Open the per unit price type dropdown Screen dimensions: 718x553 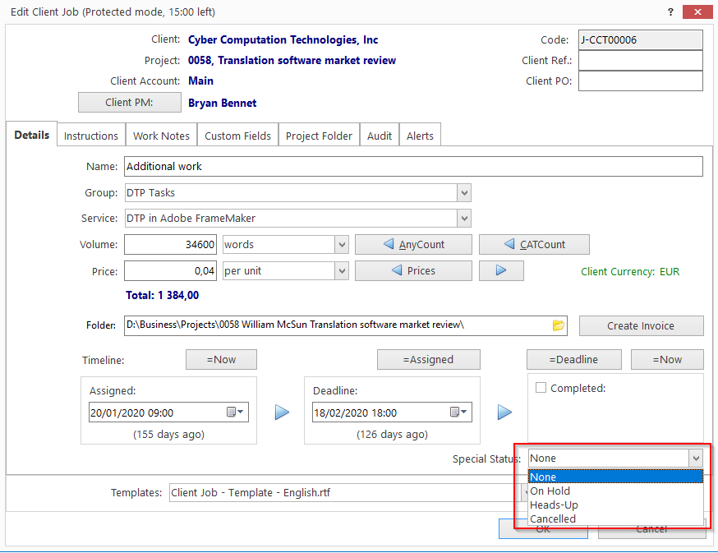tap(342, 271)
